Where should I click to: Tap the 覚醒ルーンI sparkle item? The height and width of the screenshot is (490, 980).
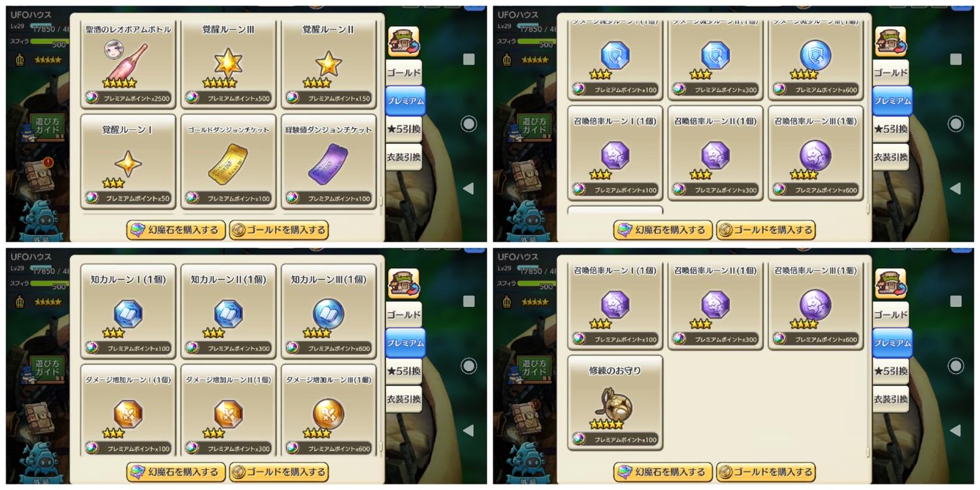(128, 161)
